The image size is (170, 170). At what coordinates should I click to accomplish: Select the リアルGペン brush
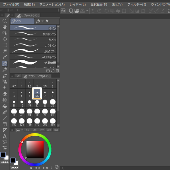coord(33,34)
